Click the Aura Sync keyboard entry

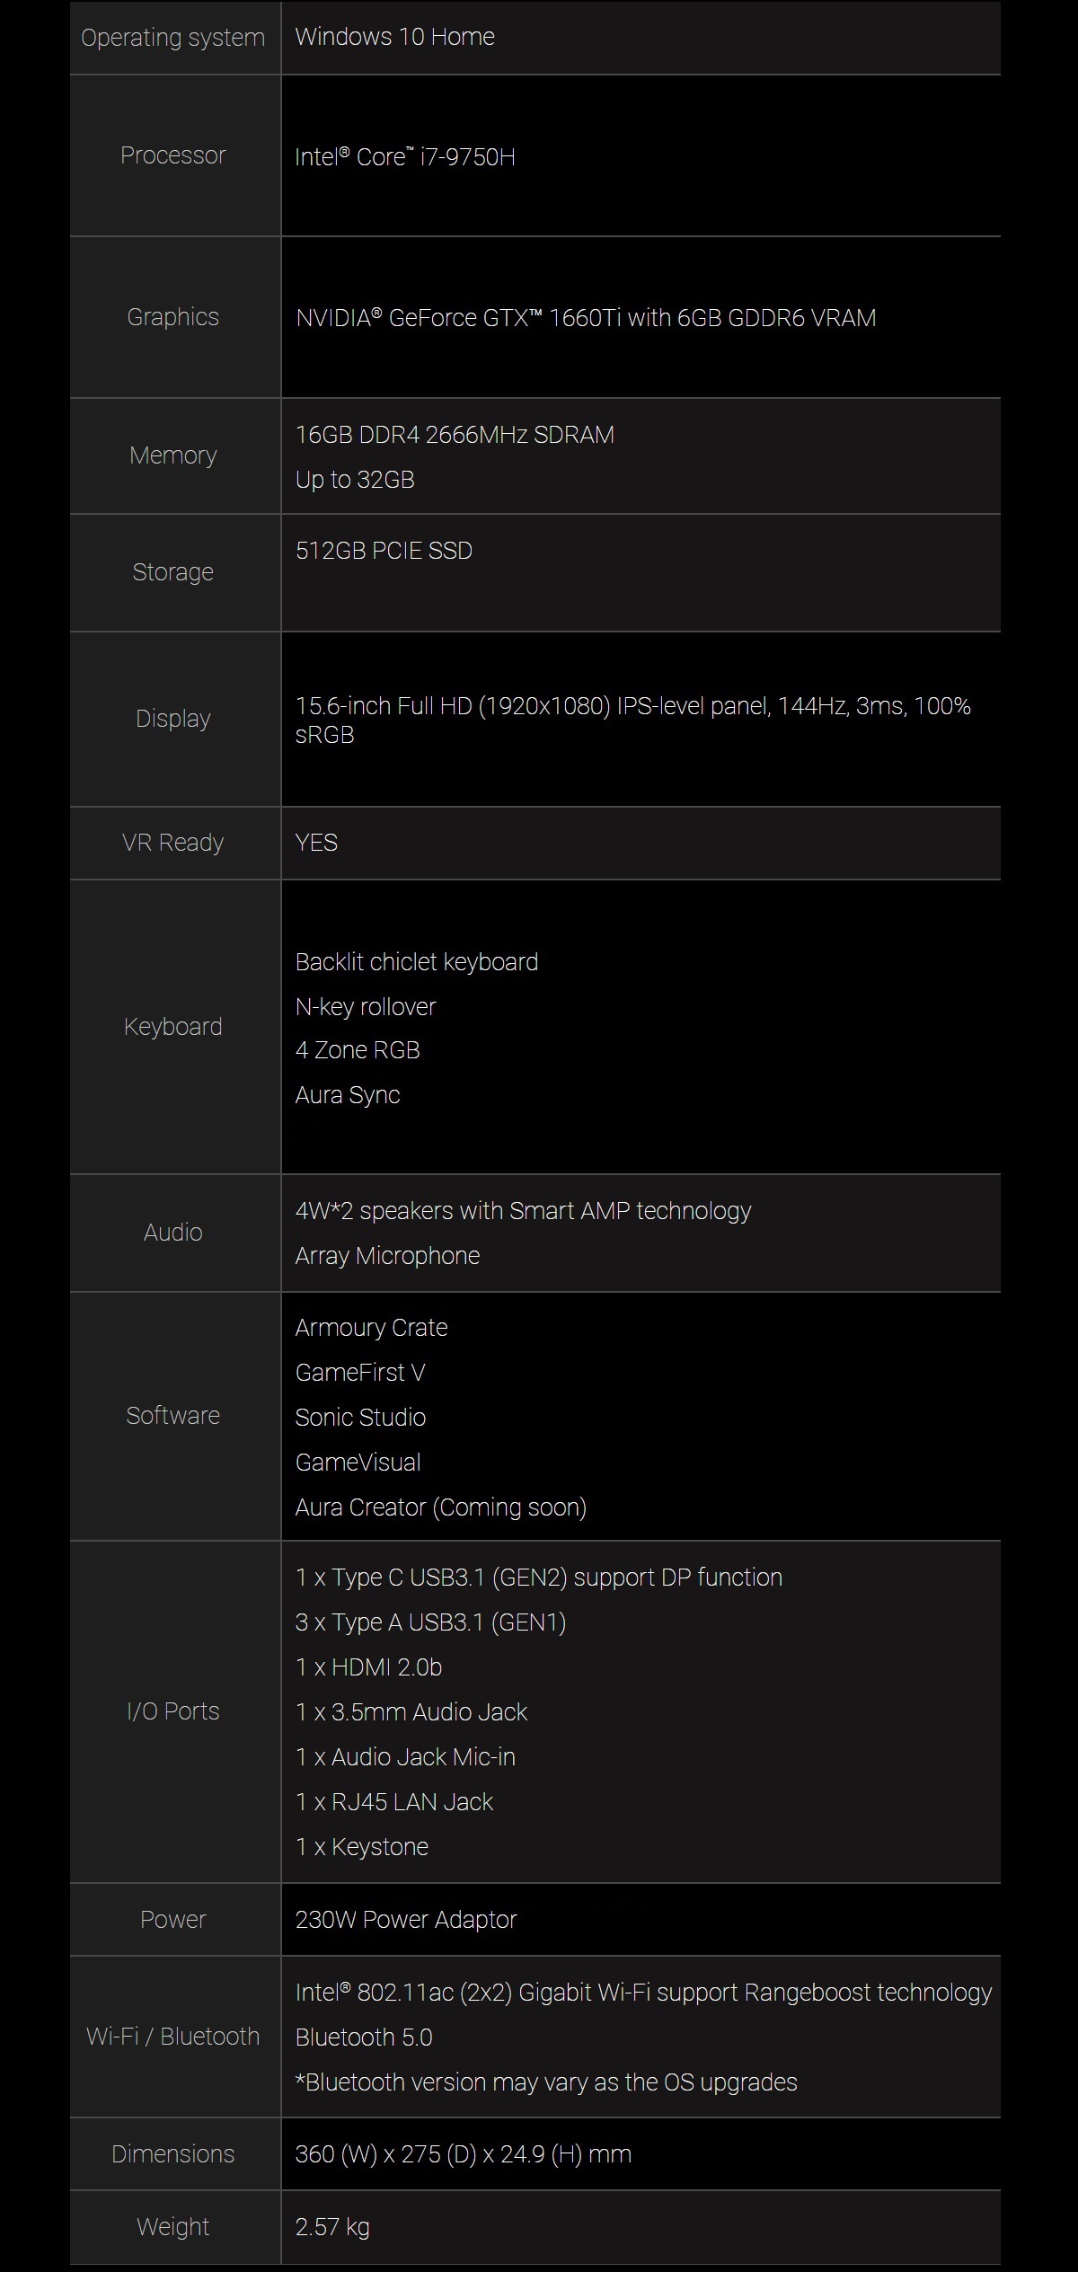348,1095
